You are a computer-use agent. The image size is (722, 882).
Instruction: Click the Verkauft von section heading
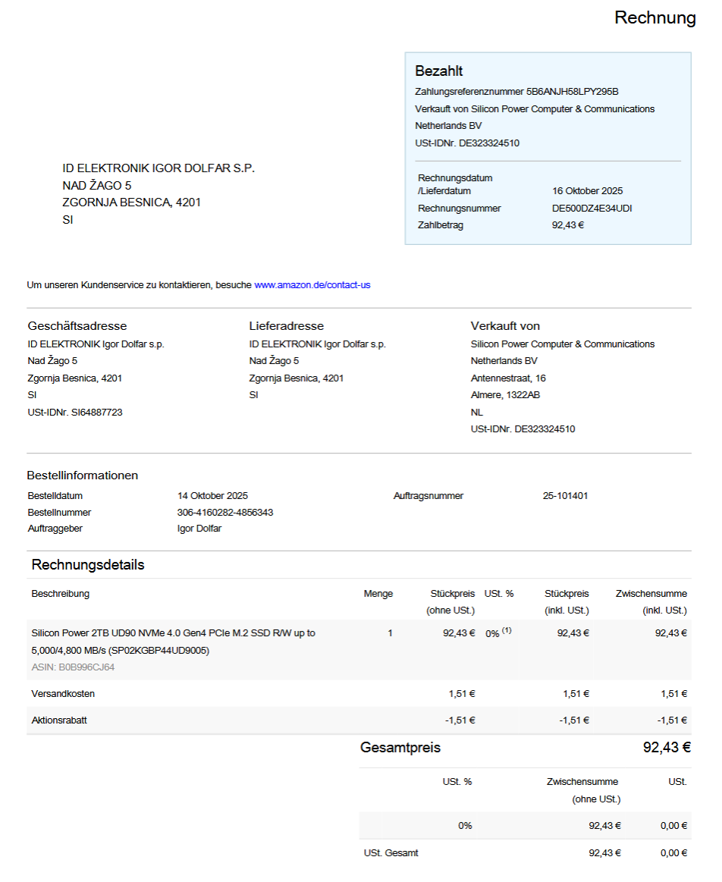tap(505, 326)
